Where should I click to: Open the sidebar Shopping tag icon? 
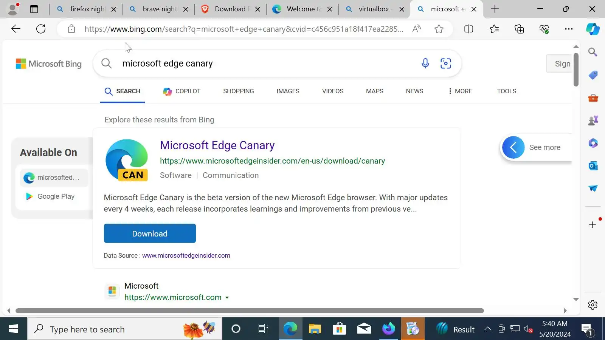(593, 75)
